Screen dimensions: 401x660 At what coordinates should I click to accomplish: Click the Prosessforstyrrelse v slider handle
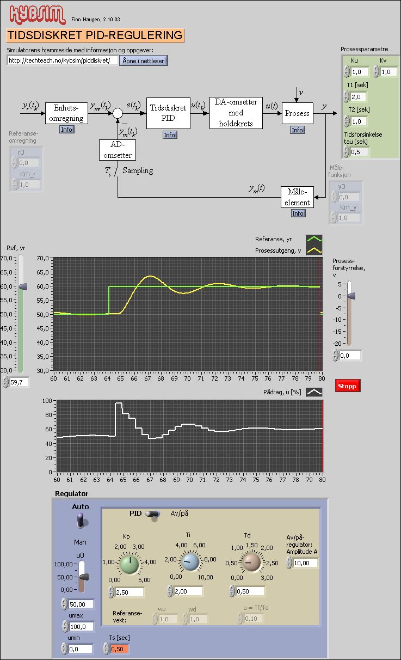[x=351, y=296]
